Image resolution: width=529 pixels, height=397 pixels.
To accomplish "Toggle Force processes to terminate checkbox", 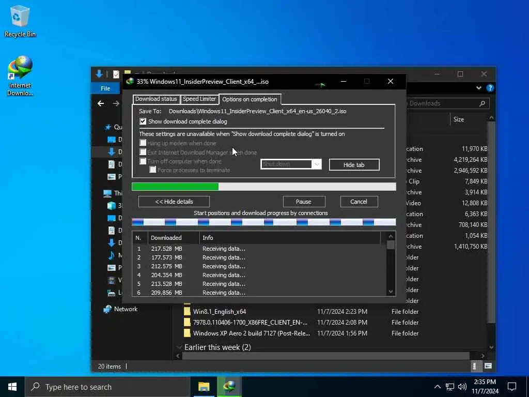I will (153, 170).
